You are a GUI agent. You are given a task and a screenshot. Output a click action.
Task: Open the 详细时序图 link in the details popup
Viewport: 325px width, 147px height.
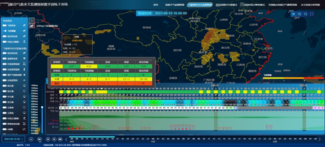(x=77, y=41)
